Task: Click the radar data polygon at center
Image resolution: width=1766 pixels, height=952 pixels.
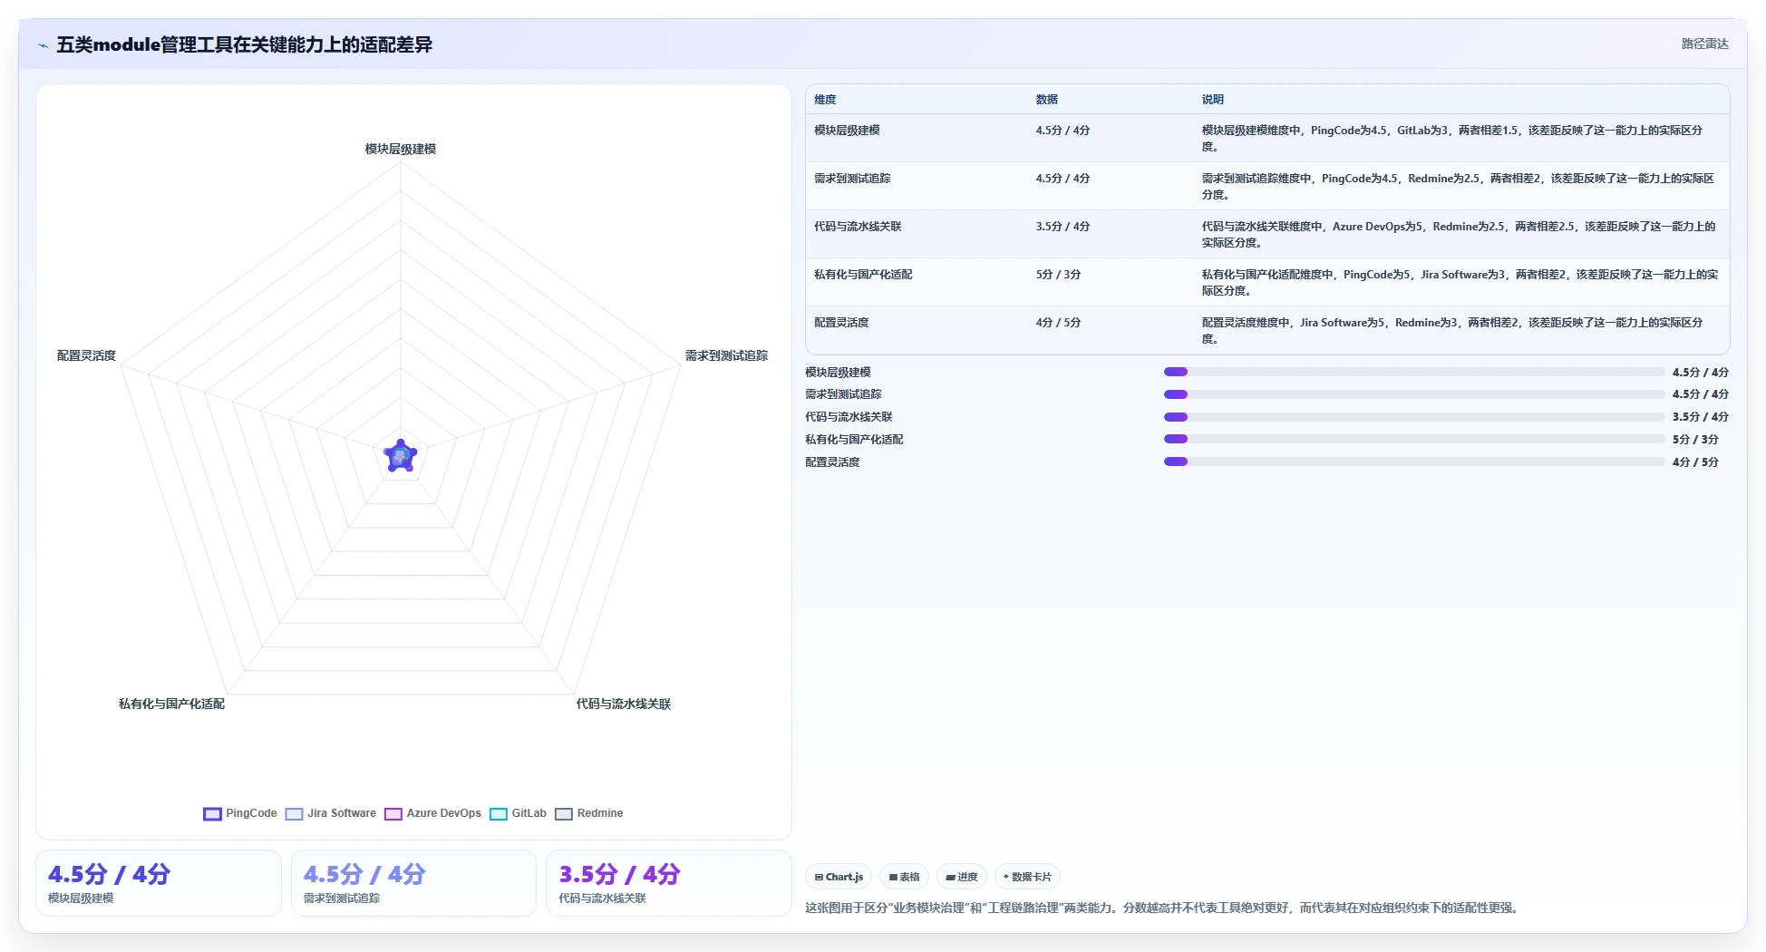Action: (401, 456)
